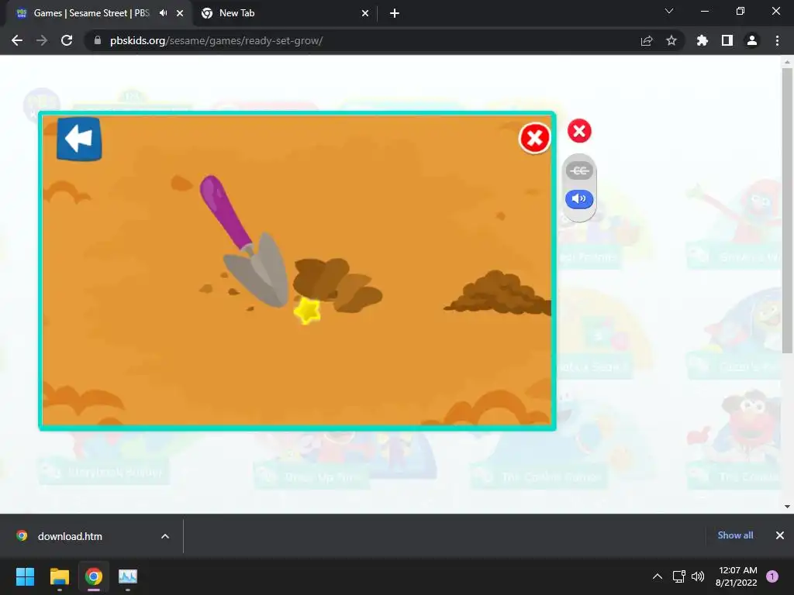Share this page via the share icon

(x=647, y=40)
